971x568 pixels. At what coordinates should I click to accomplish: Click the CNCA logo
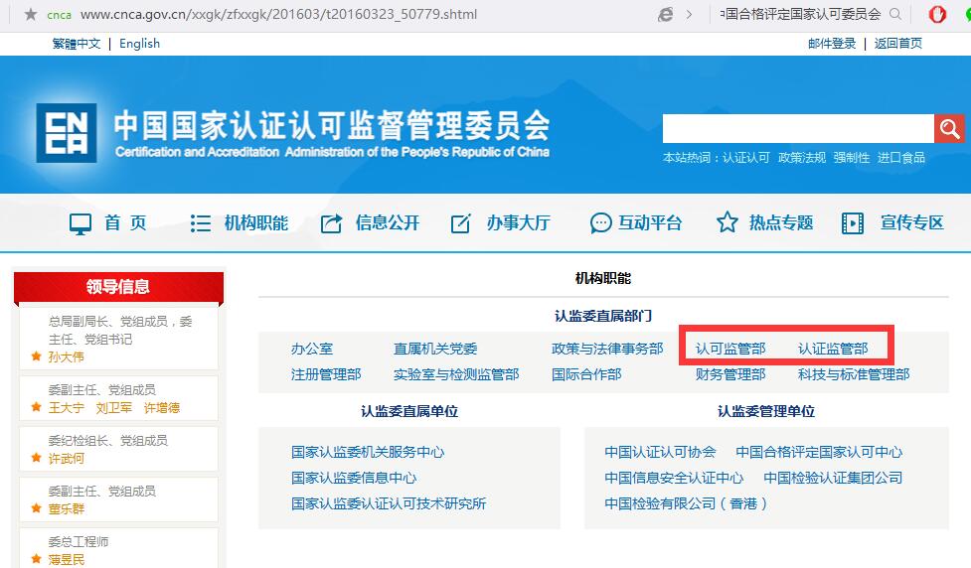pos(67,133)
